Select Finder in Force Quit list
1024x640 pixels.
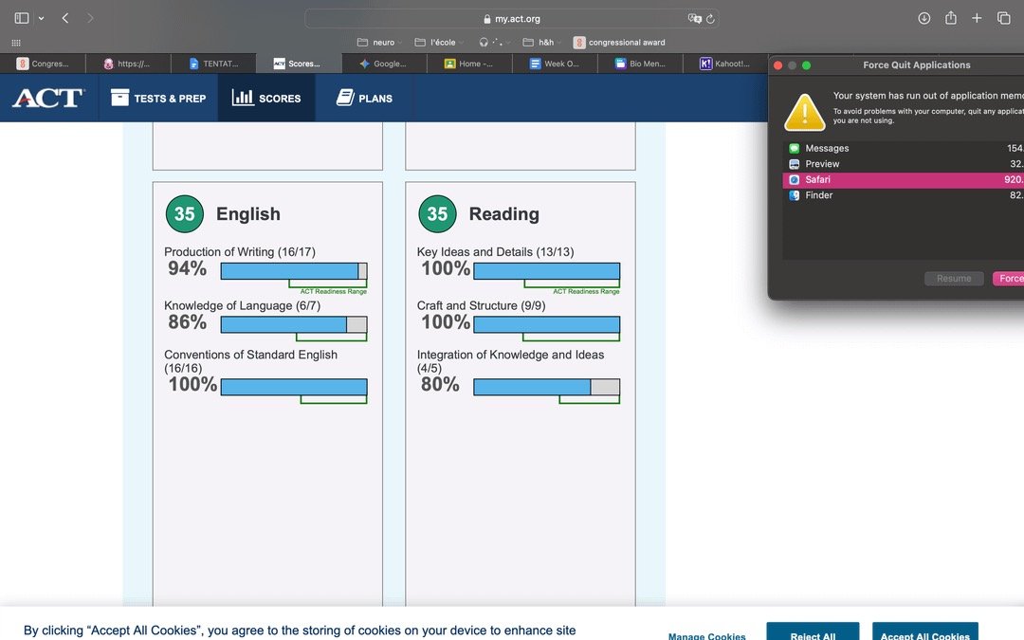(904, 195)
